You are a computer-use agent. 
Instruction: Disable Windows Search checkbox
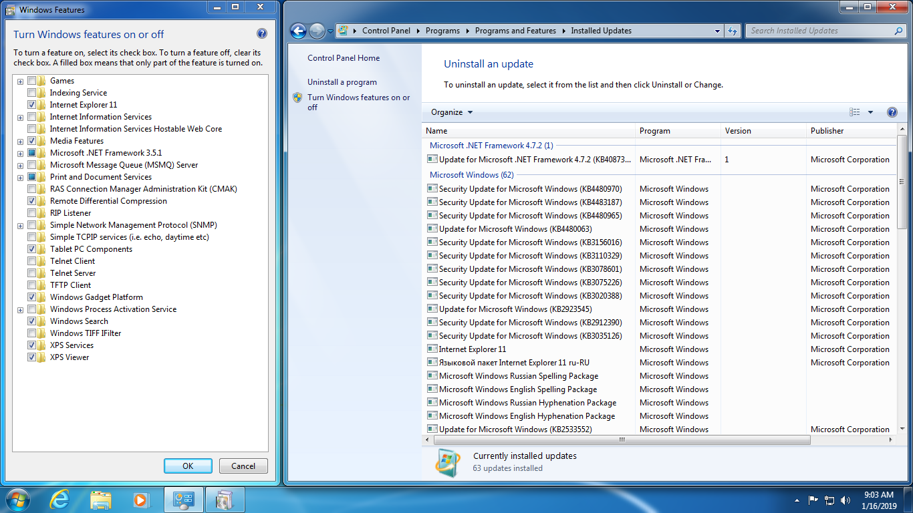pyautogui.click(x=32, y=321)
